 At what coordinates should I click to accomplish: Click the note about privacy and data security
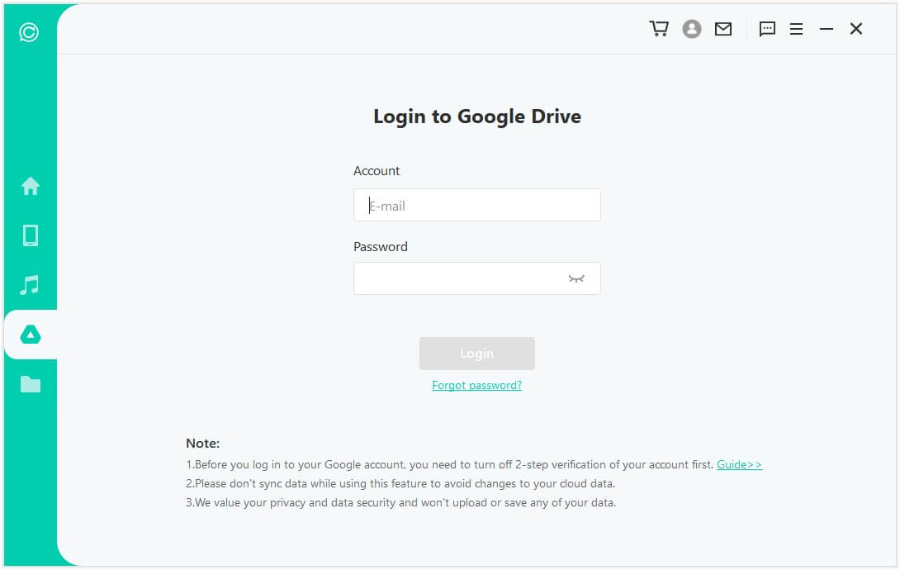click(x=400, y=502)
